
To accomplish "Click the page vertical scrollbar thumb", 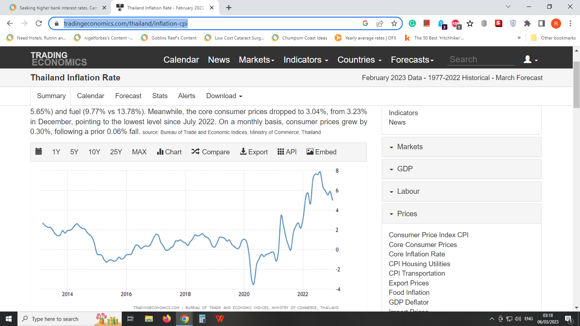I will coord(576,85).
